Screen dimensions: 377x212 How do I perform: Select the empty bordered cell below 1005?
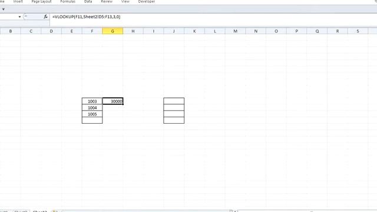(x=92, y=120)
